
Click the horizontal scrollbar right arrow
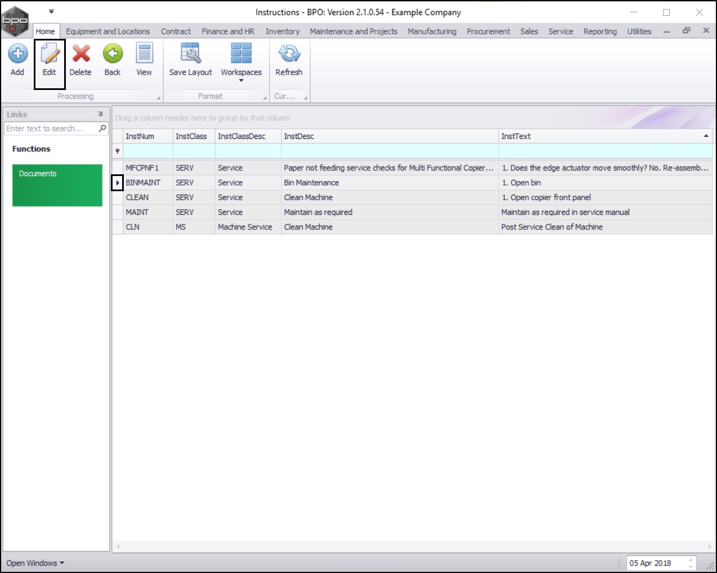[x=709, y=546]
